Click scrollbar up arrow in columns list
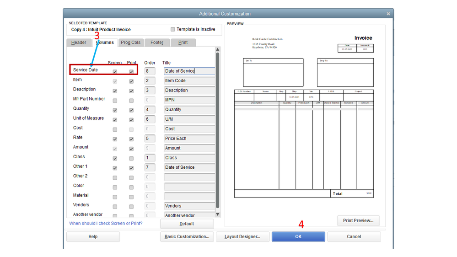Image resolution: width=457 pixels, height=257 pixels. pyautogui.click(x=217, y=49)
